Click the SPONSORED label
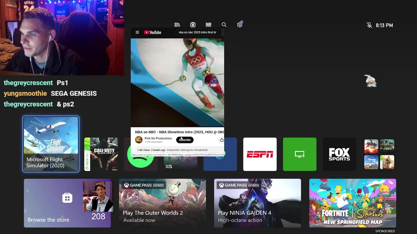 tap(385, 231)
